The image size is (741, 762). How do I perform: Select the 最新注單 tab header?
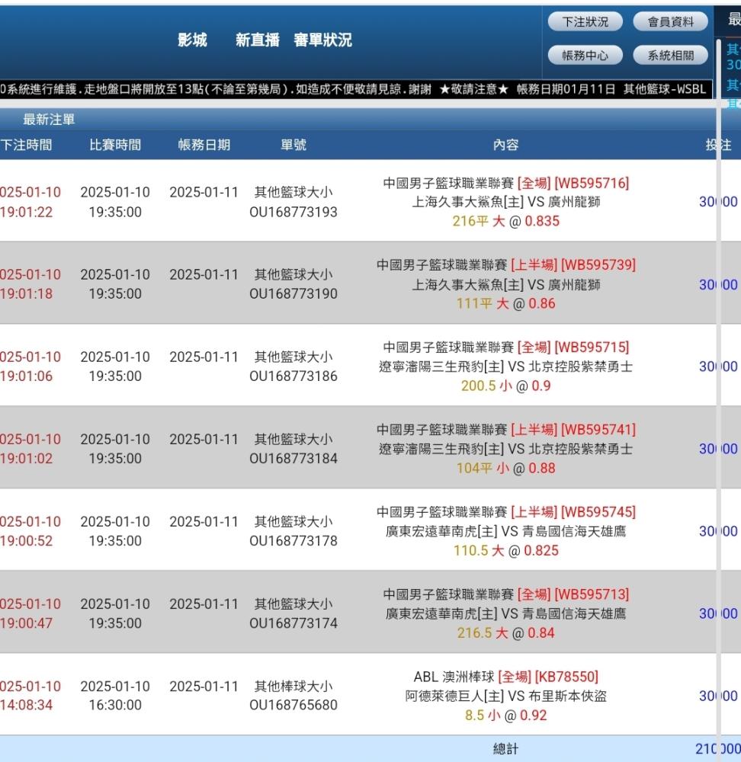[49, 120]
